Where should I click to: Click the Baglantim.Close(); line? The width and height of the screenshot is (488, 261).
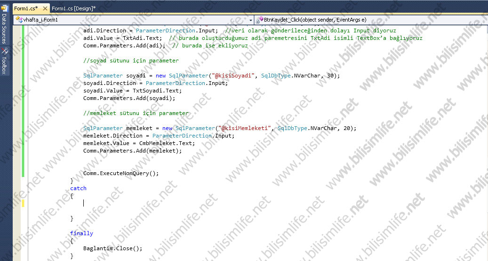(x=112, y=248)
